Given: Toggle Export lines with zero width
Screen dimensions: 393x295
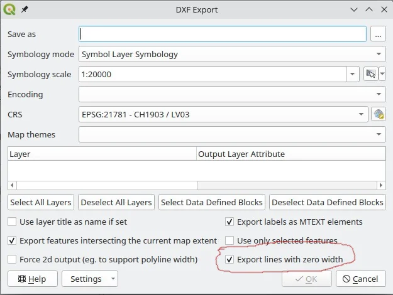Looking at the screenshot, I should click(230, 259).
